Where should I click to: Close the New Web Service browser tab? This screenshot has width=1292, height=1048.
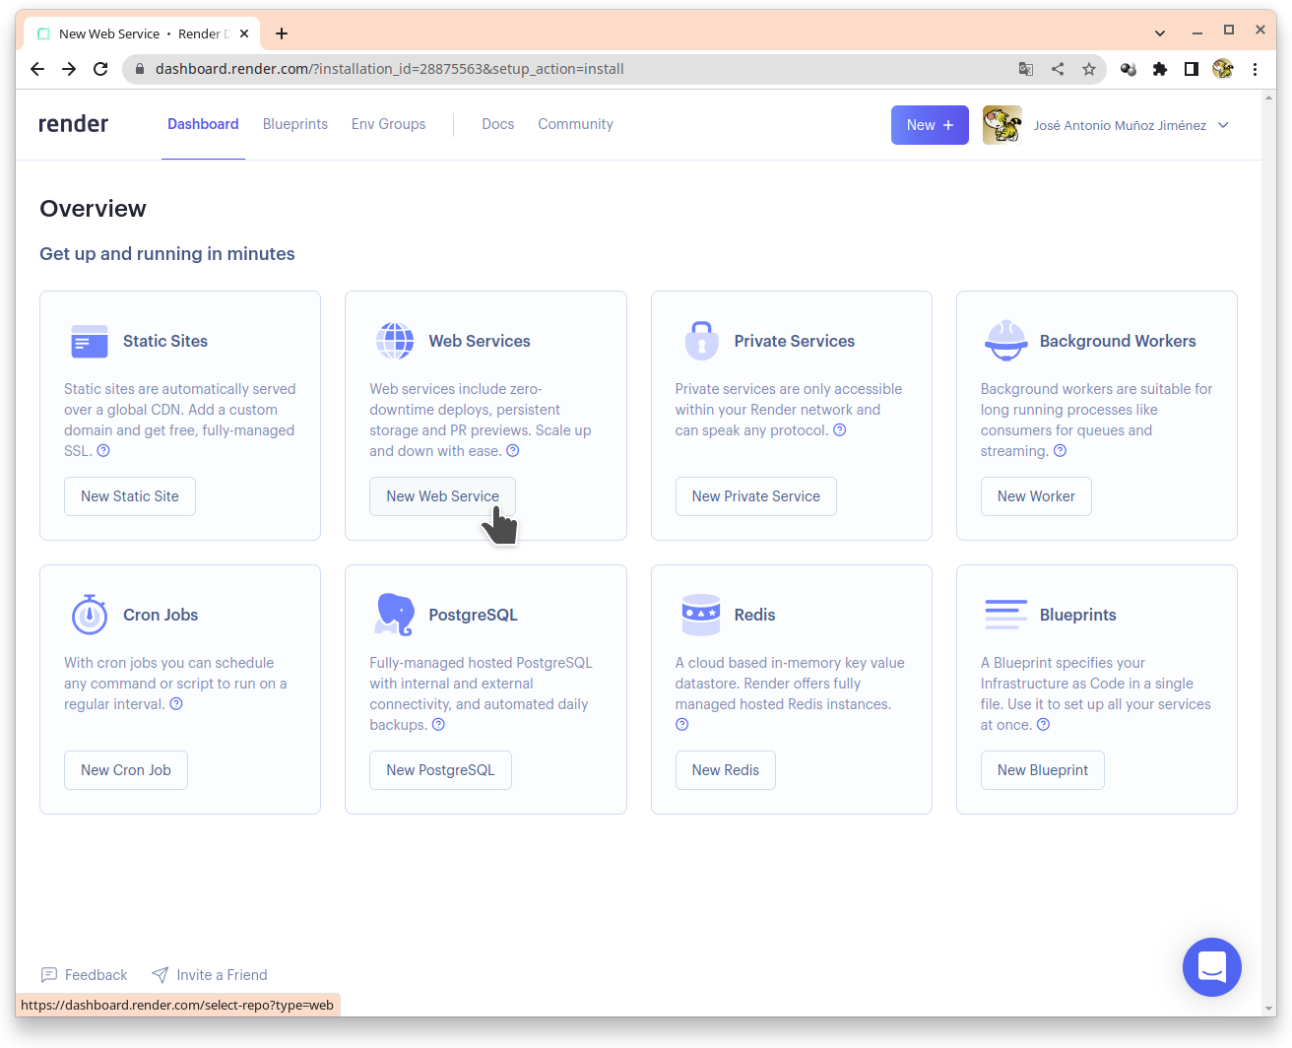tap(244, 33)
